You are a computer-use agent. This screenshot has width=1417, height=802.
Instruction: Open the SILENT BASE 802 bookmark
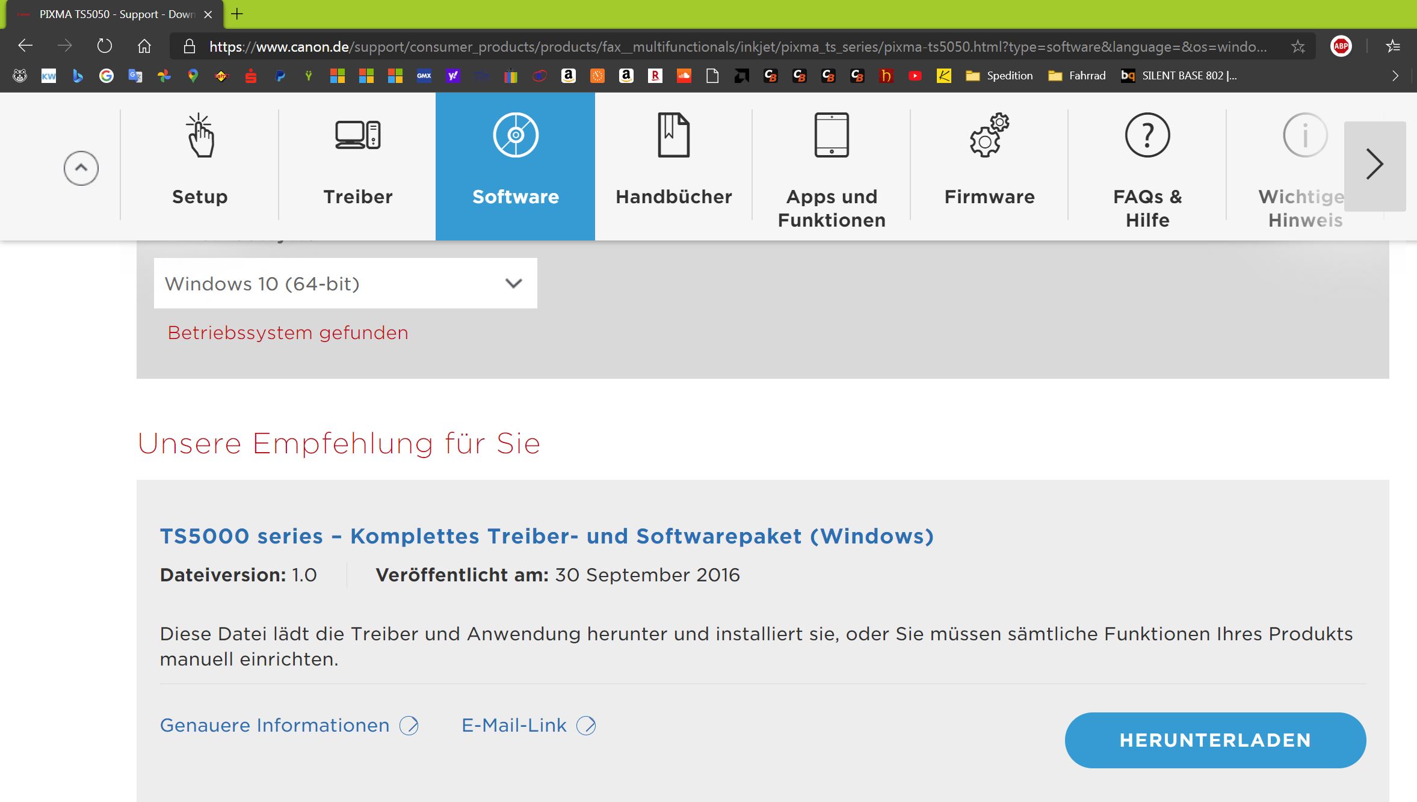pos(1179,76)
